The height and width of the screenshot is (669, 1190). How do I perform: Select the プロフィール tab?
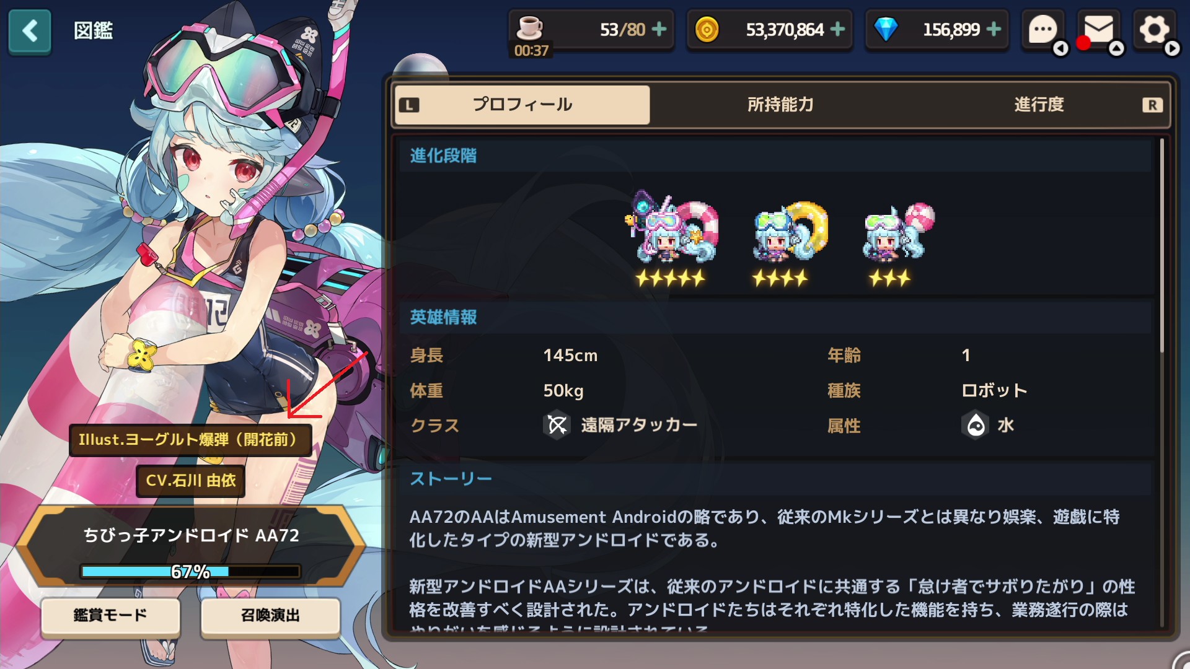[x=522, y=105]
